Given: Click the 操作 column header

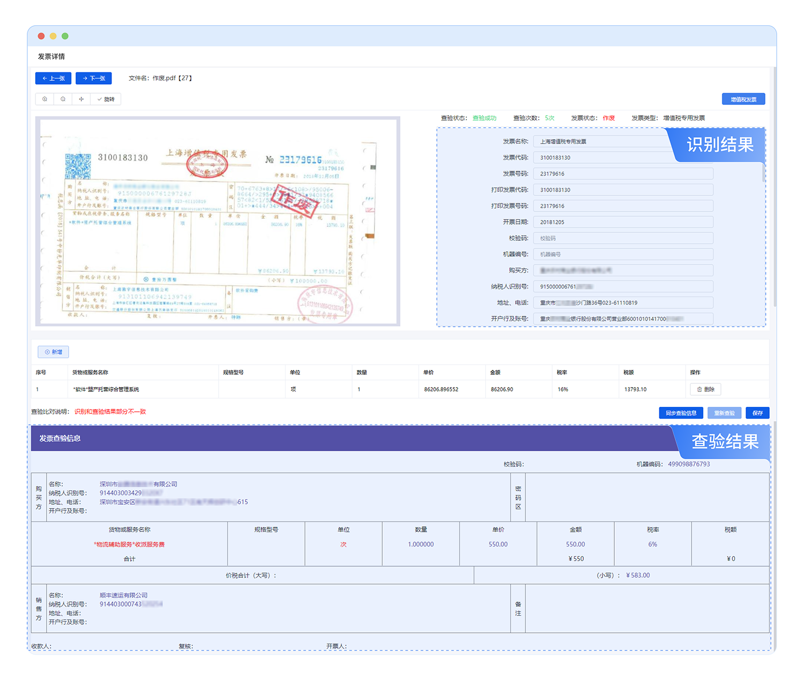Looking at the screenshot, I should [x=695, y=372].
